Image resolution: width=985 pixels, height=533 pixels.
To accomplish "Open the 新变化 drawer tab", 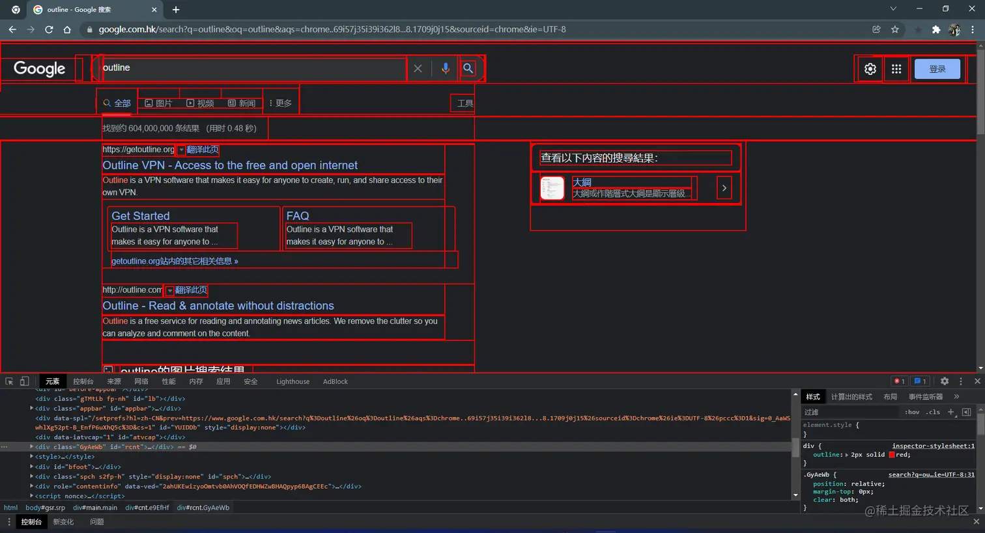I will (63, 522).
